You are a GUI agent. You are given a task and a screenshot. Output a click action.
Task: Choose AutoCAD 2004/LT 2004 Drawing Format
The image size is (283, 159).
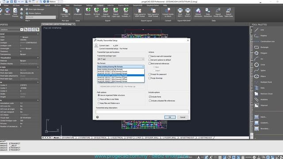121,79
